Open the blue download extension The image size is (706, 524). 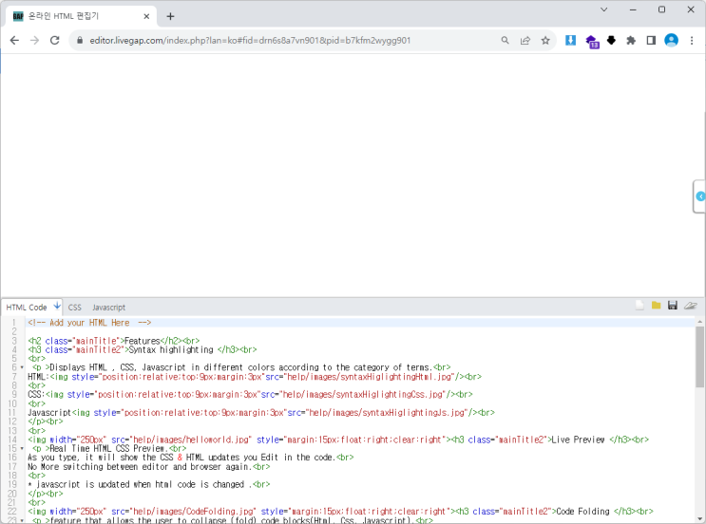coord(570,41)
